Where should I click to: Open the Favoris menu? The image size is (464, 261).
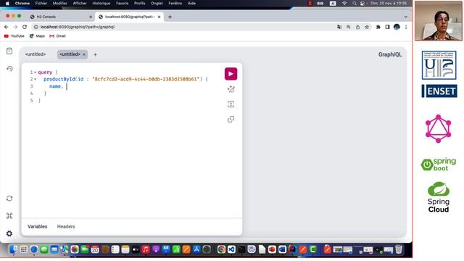[x=123, y=3]
